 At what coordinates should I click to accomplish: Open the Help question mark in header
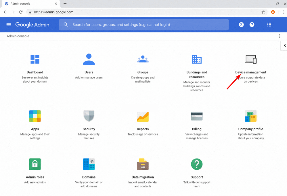tap(252, 25)
